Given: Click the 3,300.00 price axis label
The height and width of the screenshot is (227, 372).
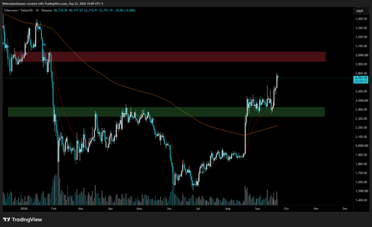Looking at the screenshot, I should (362, 28).
